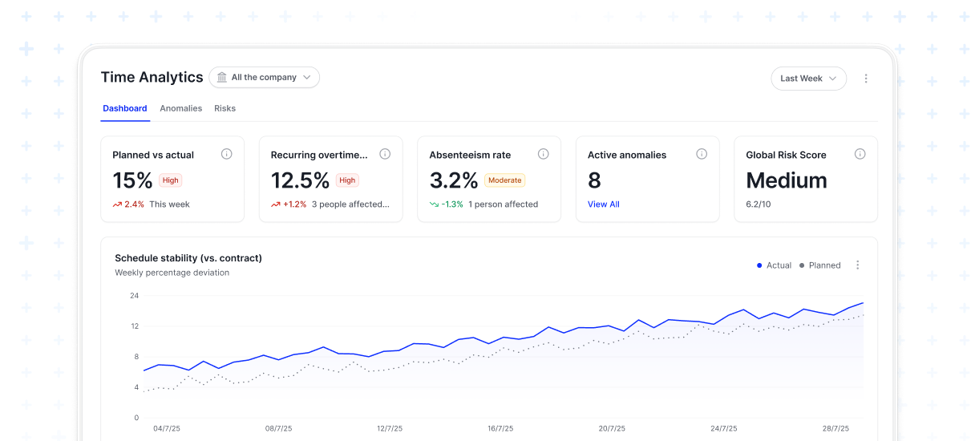Open Schedule stability chart options menu
Screen dimensions: 975x441
[x=858, y=265]
